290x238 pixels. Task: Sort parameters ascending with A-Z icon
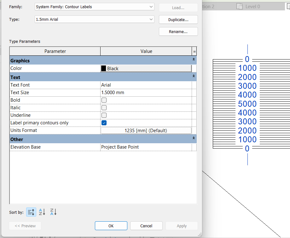tap(42, 212)
